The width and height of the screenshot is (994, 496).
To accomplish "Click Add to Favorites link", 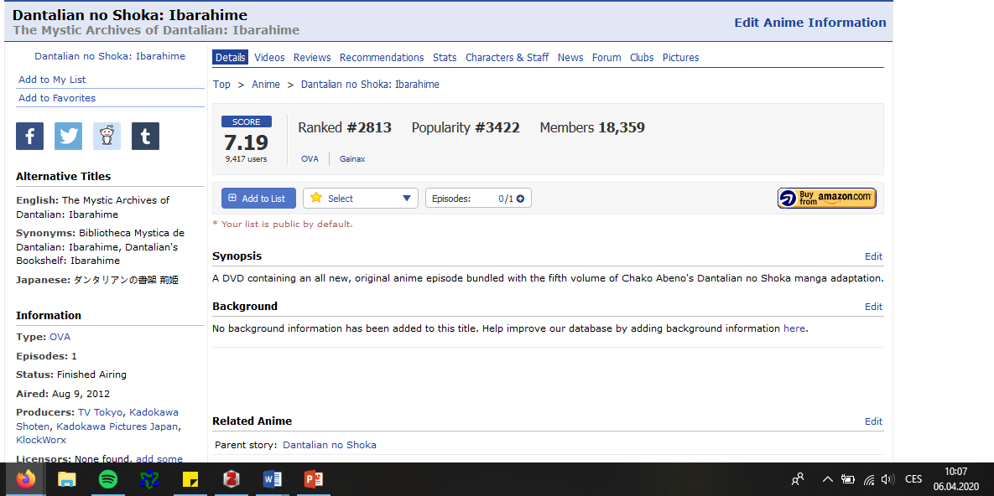I will coord(57,98).
